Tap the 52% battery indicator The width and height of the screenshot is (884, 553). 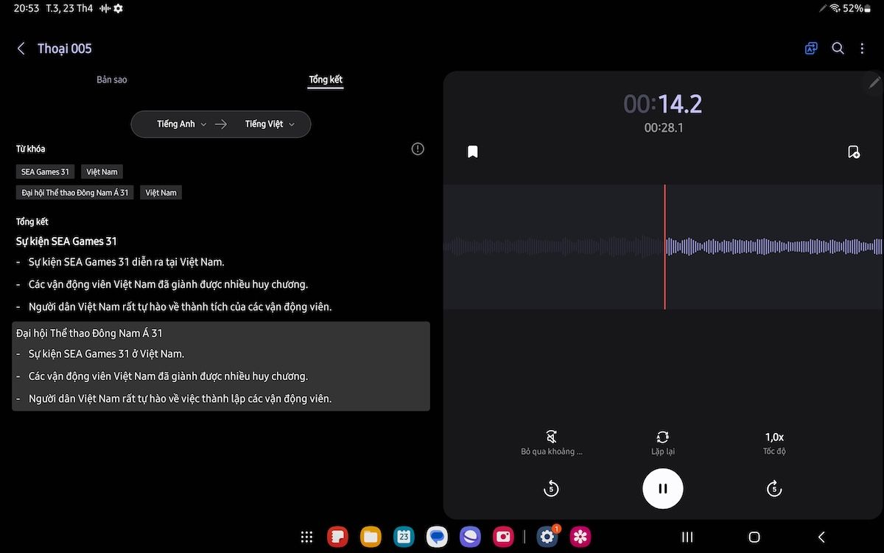(x=857, y=8)
